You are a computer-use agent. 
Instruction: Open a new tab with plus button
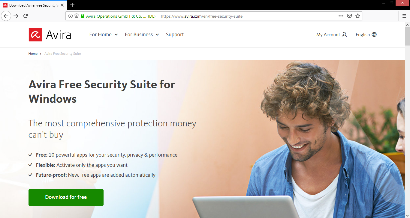click(72, 5)
